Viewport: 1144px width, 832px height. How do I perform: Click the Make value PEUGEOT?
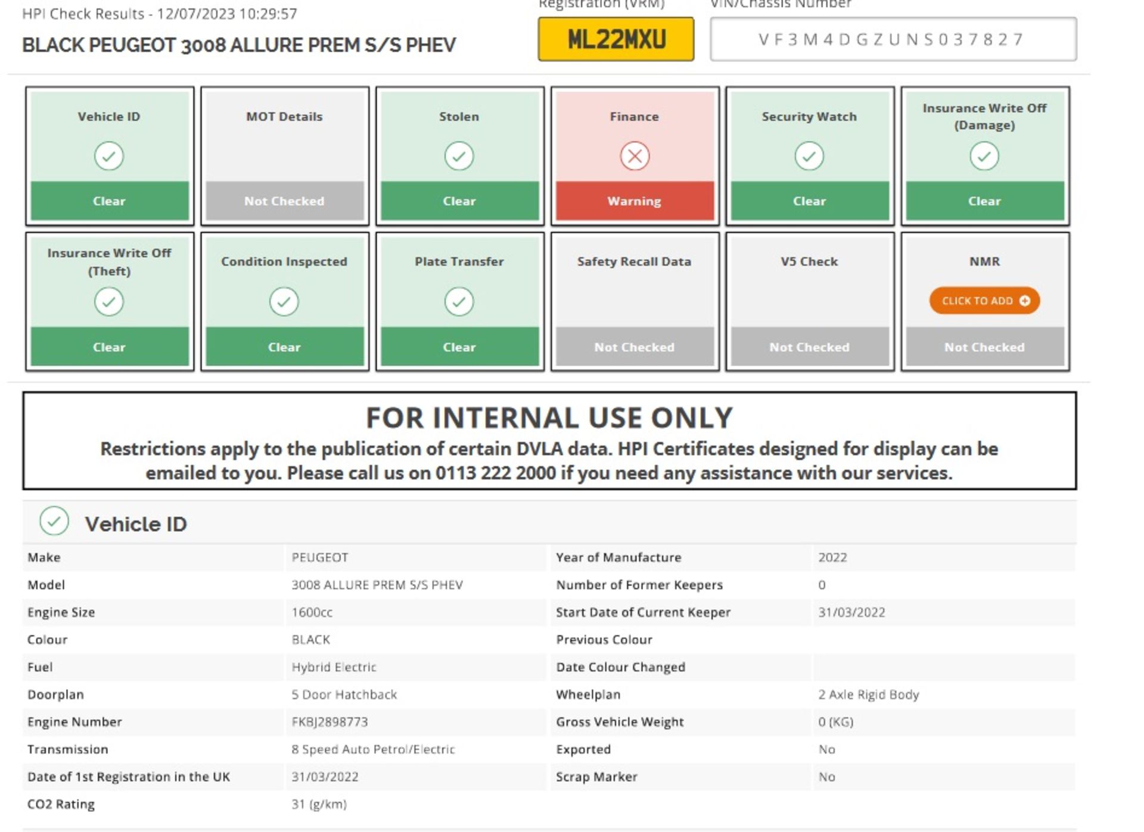[320, 557]
